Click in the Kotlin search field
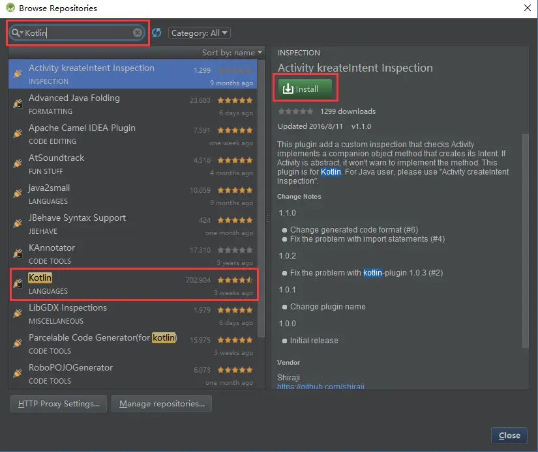 (77, 33)
